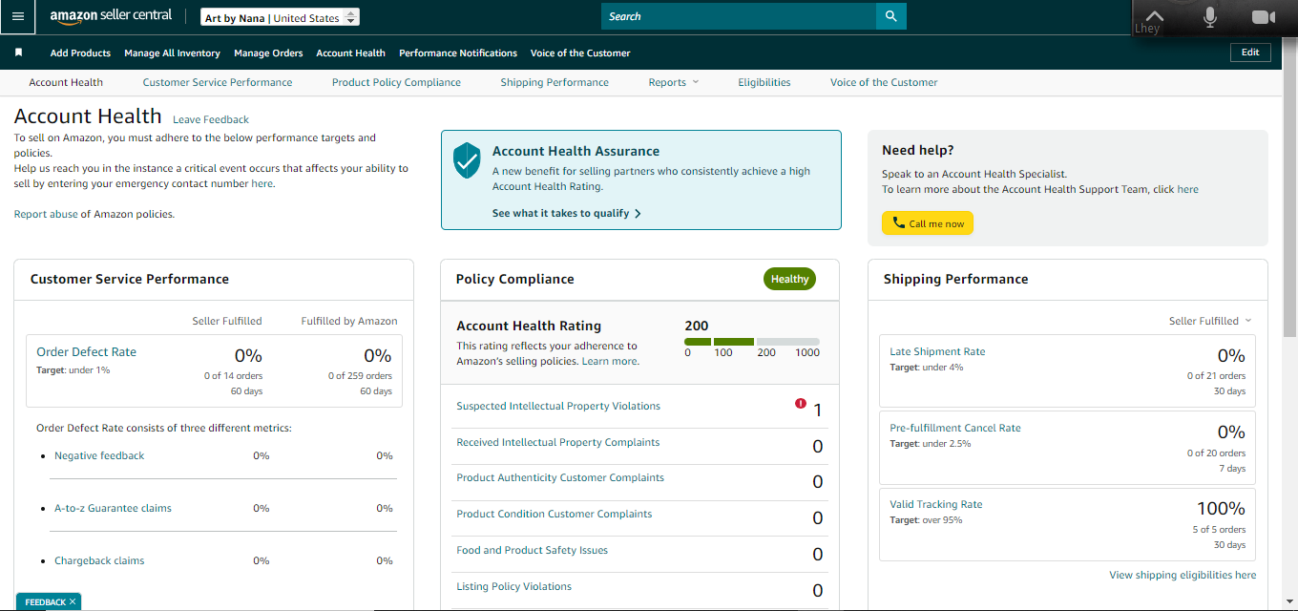
Task: Switch to Shipping Performance tab
Action: pos(555,82)
